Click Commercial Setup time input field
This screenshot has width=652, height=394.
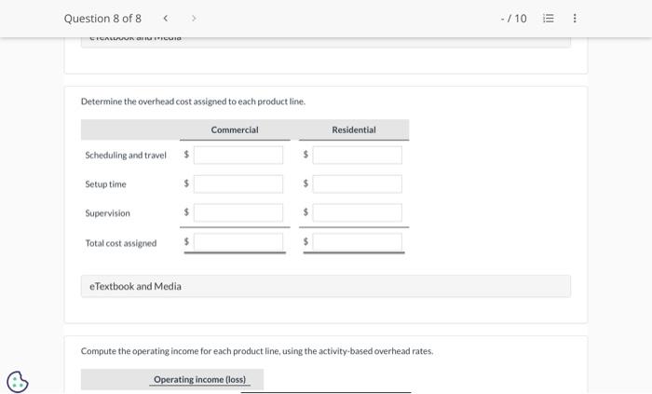(238, 184)
